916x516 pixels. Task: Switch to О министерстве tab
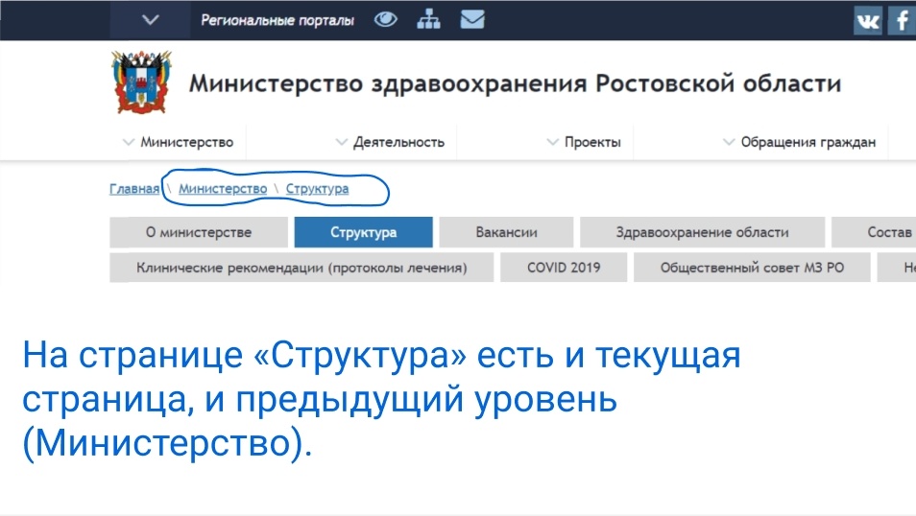point(199,232)
